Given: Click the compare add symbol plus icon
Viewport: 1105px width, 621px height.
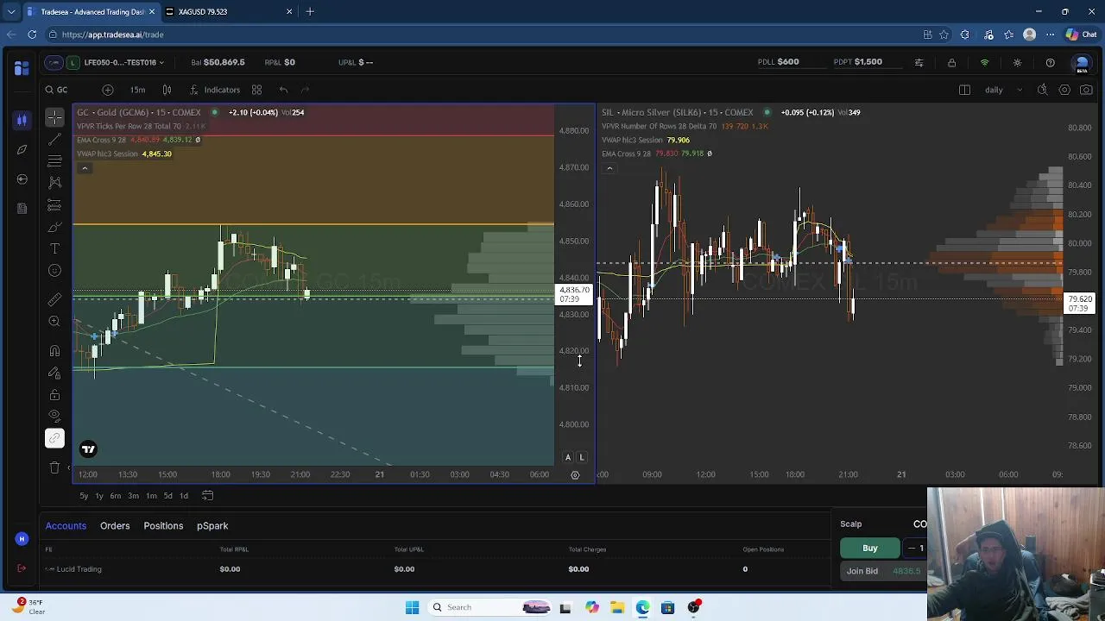Looking at the screenshot, I should [x=107, y=90].
